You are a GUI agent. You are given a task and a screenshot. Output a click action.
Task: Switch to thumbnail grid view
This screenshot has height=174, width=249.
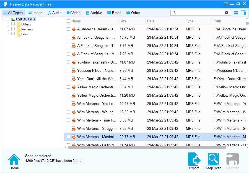point(236,13)
